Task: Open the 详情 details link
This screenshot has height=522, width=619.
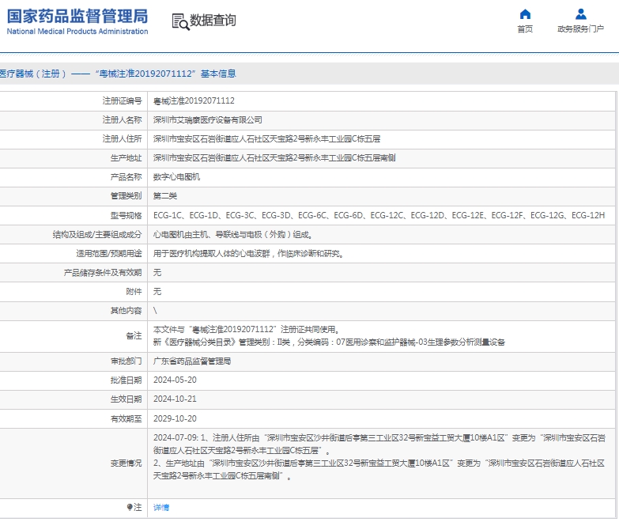Action: (x=161, y=508)
